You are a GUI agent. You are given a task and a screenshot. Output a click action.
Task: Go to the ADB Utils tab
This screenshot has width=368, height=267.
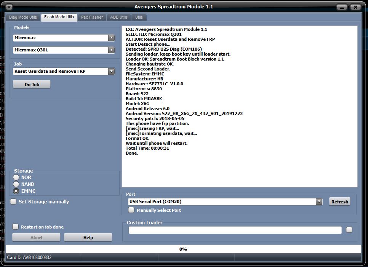[x=118, y=17]
